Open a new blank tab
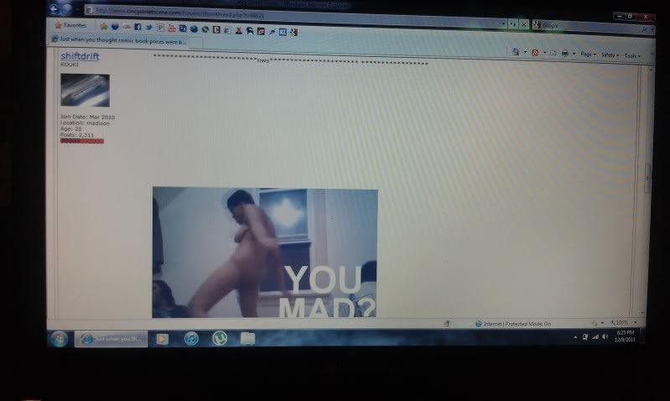Viewport: 670px width, 401px height. 195,42
